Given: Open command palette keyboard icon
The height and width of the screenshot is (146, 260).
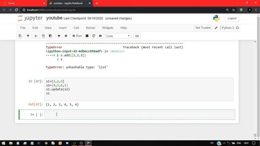Looking at the screenshot, I should [137, 36].
